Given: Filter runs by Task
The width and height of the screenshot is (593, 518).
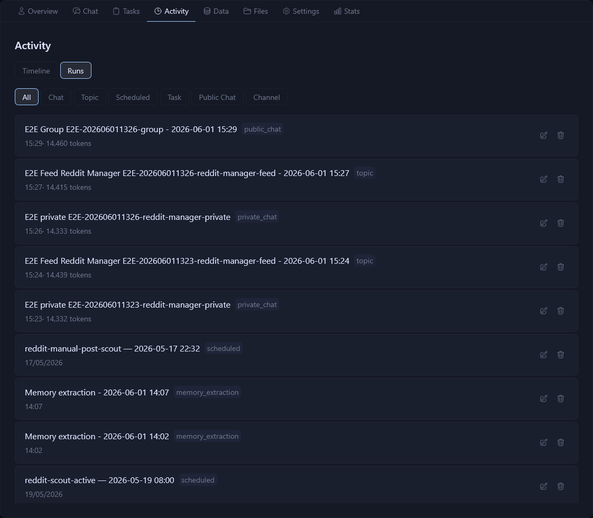Looking at the screenshot, I should pyautogui.click(x=174, y=97).
